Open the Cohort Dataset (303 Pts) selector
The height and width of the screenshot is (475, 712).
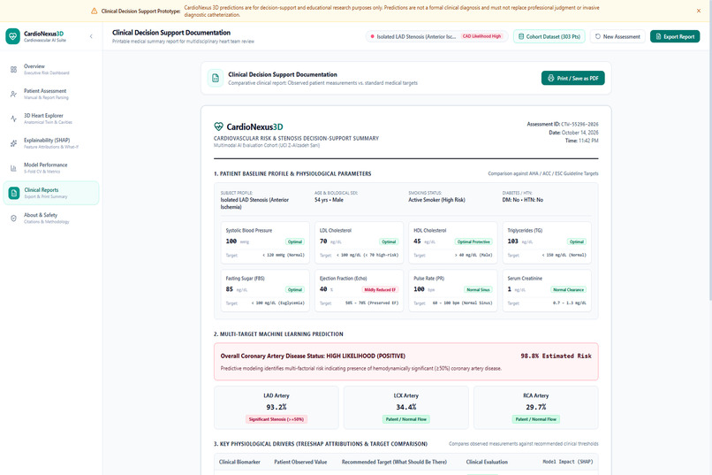[x=549, y=36]
